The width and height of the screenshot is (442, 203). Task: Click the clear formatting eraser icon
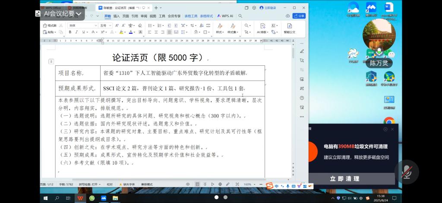pyautogui.click(x=140, y=25)
